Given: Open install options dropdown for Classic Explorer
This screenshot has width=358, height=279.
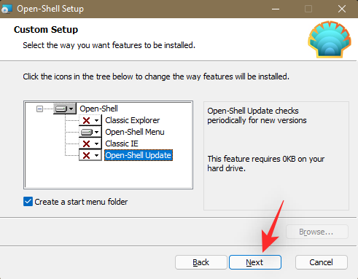Looking at the screenshot, I should pyautogui.click(x=96, y=120).
